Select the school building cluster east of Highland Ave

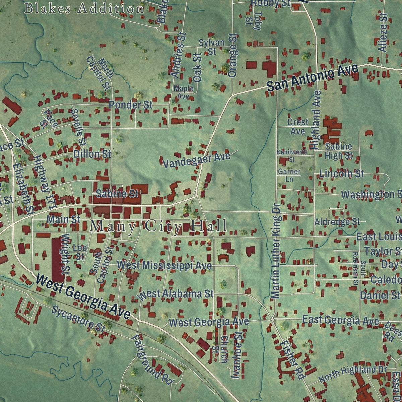click(332, 129)
